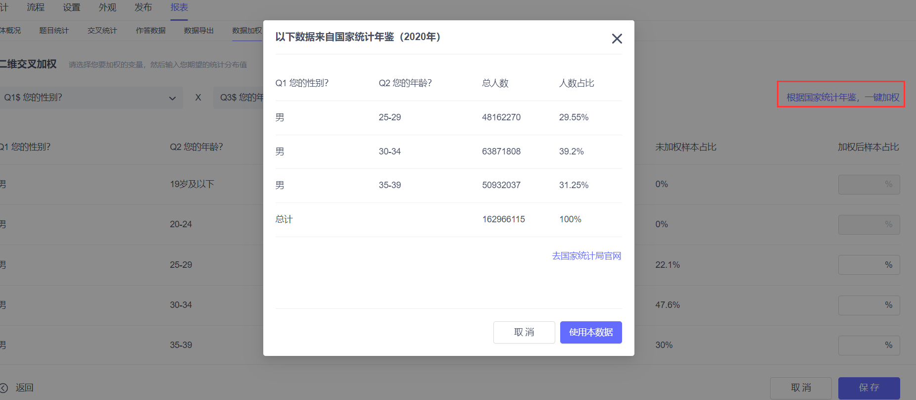View the 作答数据 sub-tab
Viewport: 916px width, 400px height.
(x=151, y=31)
